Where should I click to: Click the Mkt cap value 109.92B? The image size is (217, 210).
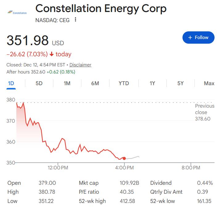click(x=129, y=183)
